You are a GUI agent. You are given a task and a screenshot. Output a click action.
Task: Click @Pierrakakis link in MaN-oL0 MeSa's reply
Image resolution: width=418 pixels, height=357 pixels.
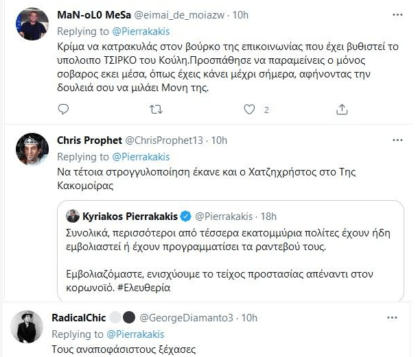[x=137, y=32]
